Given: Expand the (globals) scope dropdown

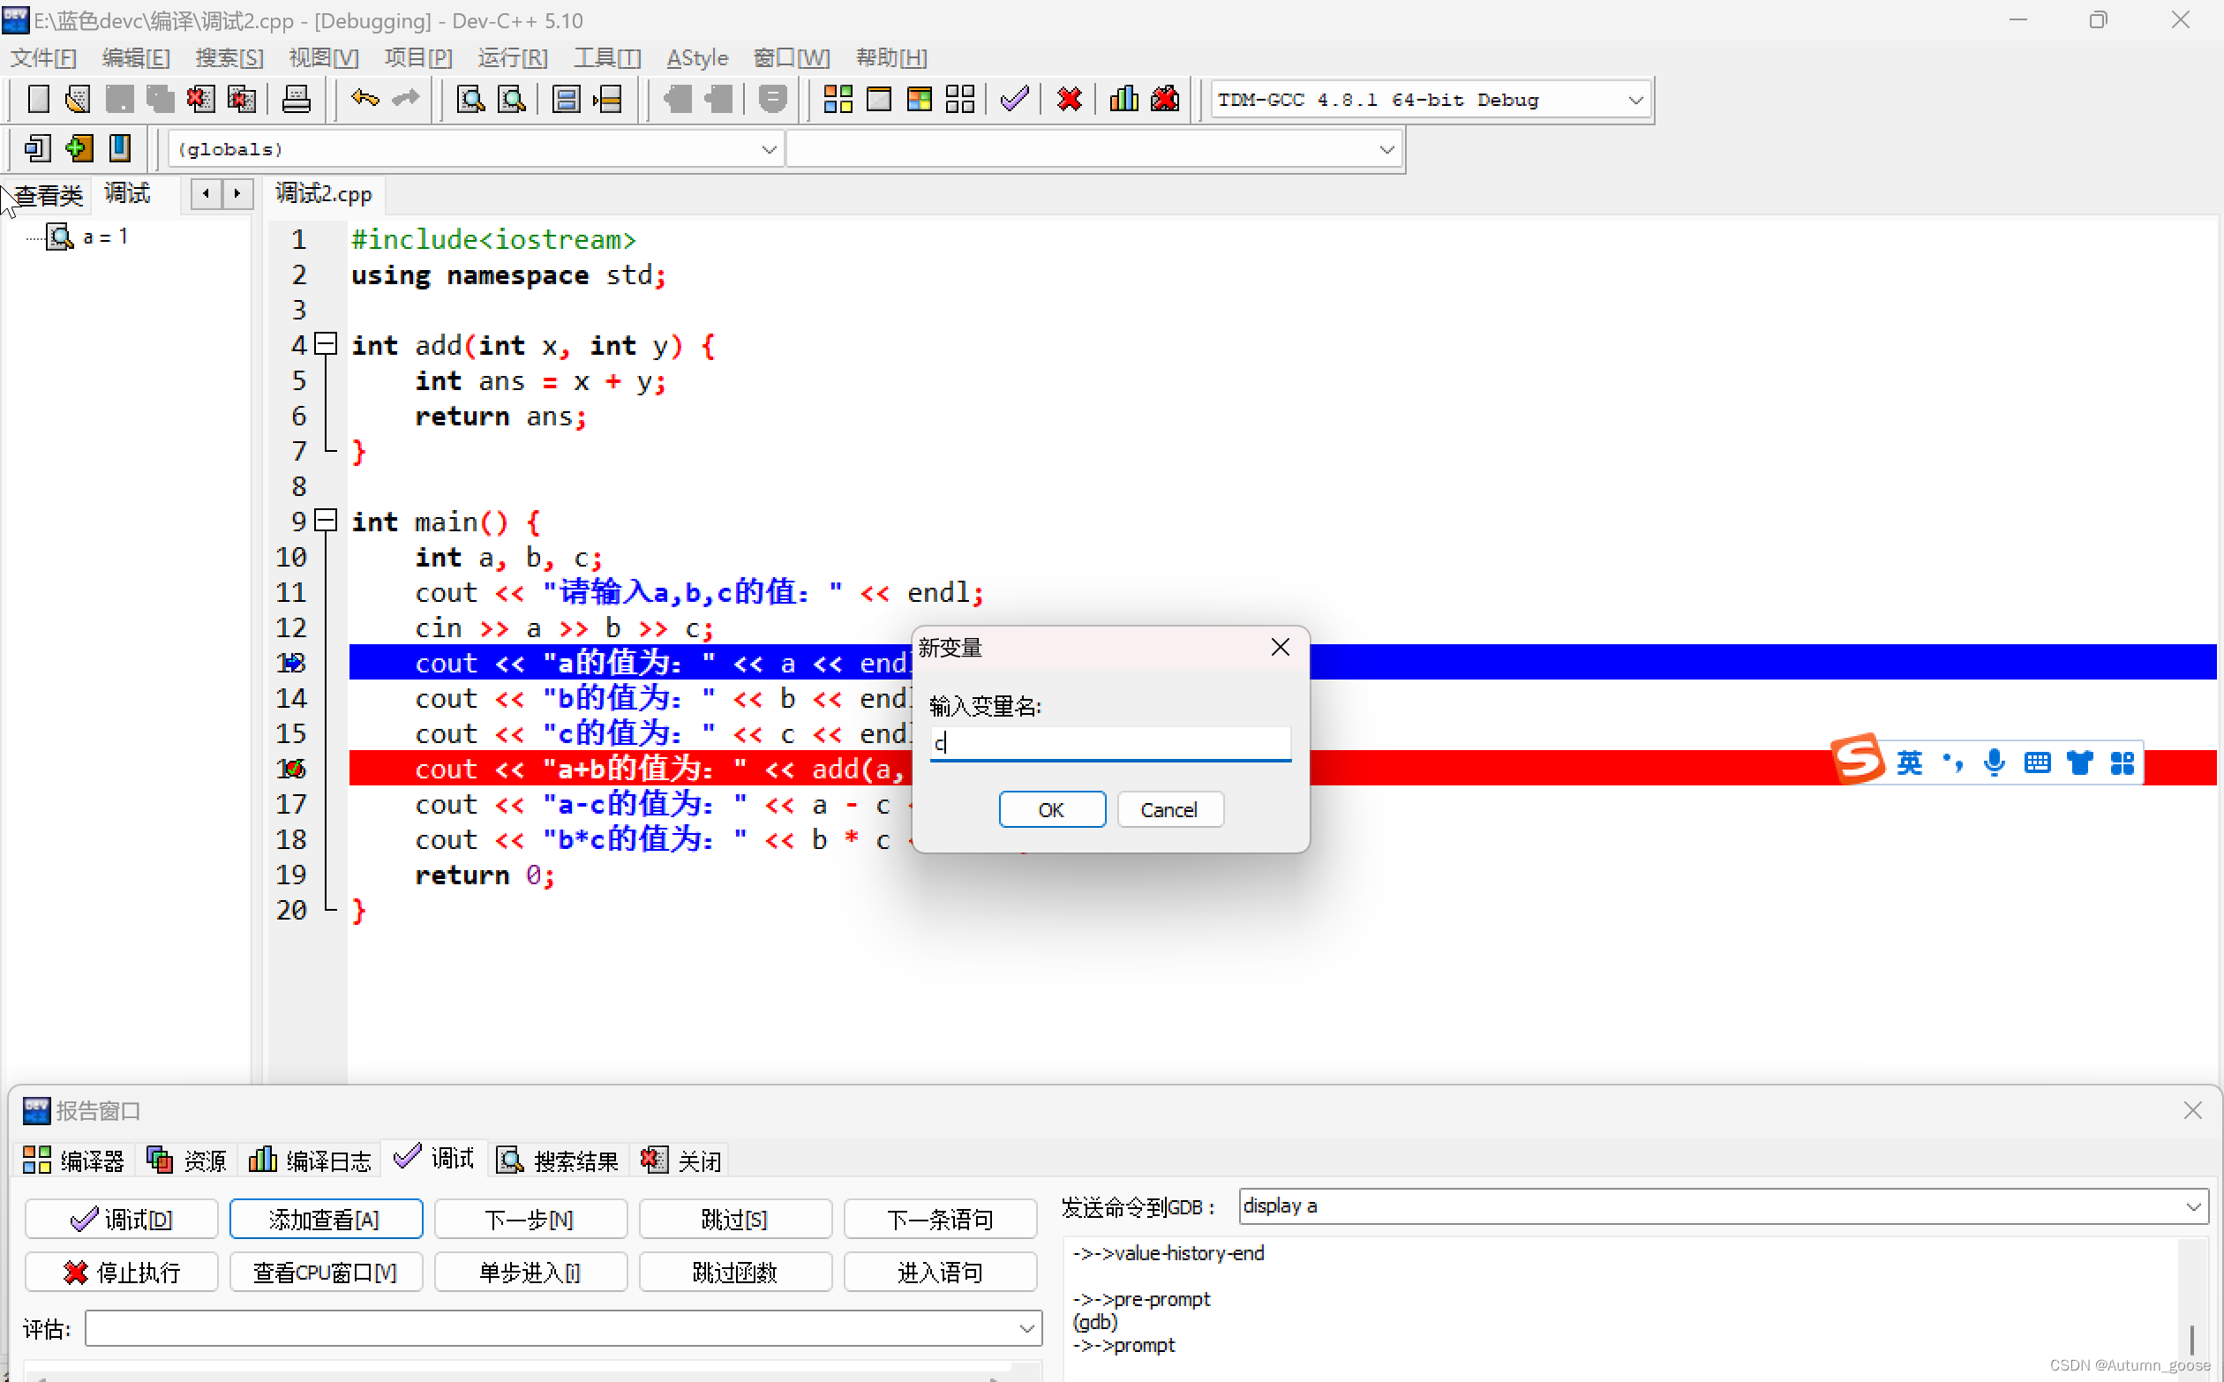Looking at the screenshot, I should [769, 149].
